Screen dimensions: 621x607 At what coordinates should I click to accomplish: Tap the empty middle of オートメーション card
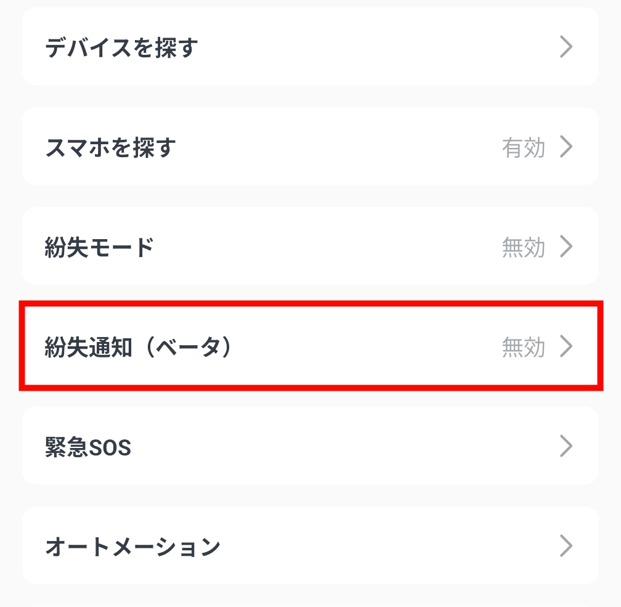pyautogui.click(x=382, y=546)
